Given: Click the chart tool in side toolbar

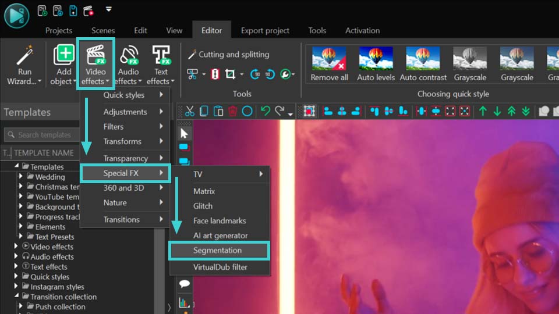Looking at the screenshot, I should [x=184, y=302].
